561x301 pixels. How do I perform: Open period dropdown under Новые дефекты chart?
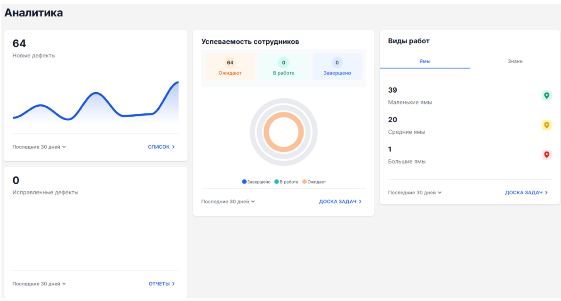(39, 147)
